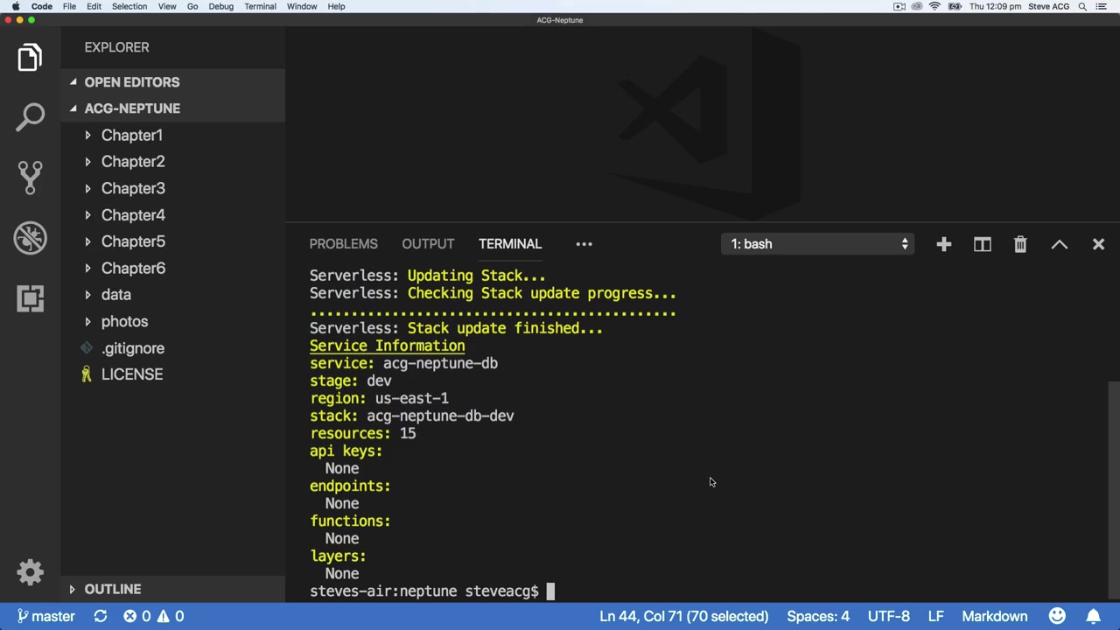Expand the OUTLINE section

coord(112,590)
